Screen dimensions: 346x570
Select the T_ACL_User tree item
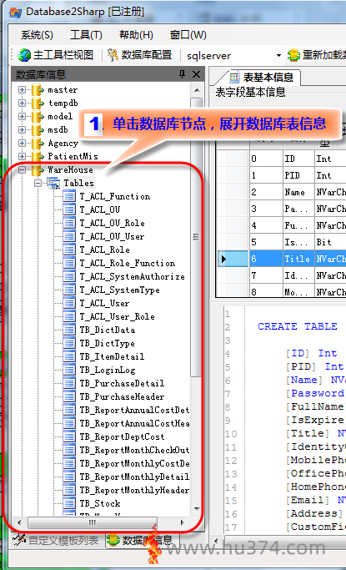[104, 303]
